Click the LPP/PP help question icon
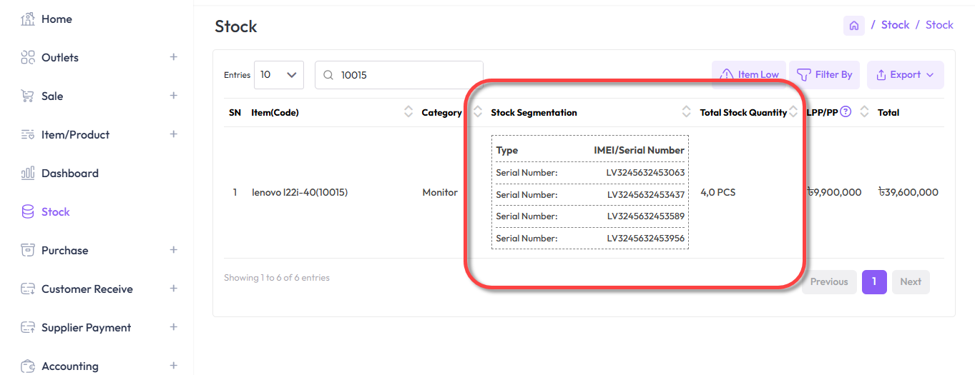 (846, 111)
